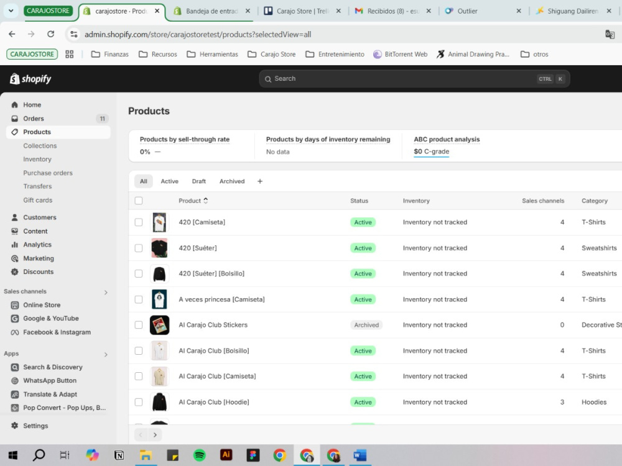Image resolution: width=622 pixels, height=466 pixels.
Task: Open Transfers under Products
Action: click(x=37, y=186)
